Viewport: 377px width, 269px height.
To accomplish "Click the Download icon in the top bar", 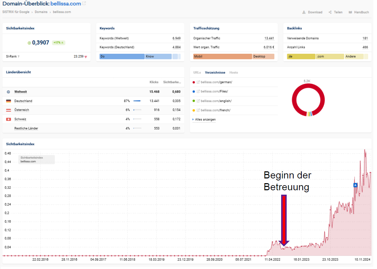I will point(304,12).
